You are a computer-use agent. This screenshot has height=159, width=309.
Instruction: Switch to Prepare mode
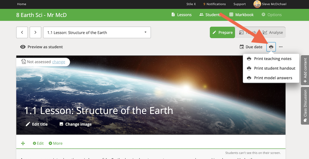click(x=222, y=32)
